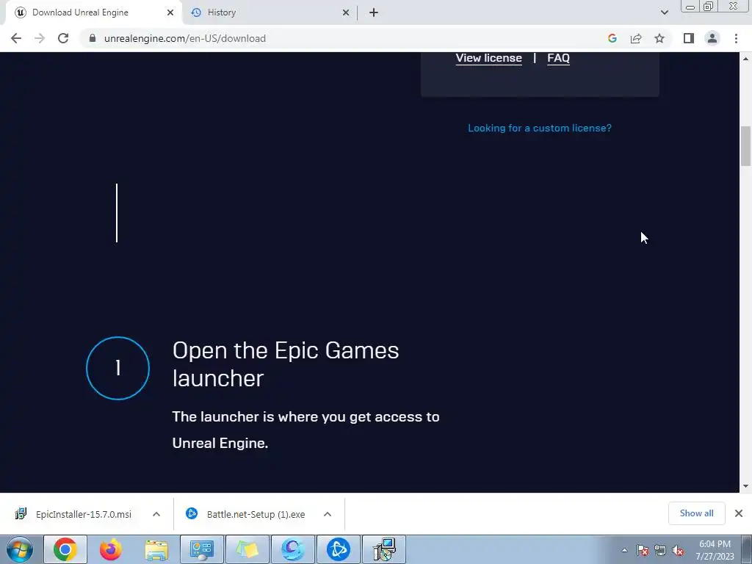Click the page scrollbar up arrow
The height and width of the screenshot is (564, 752).
coord(746,59)
